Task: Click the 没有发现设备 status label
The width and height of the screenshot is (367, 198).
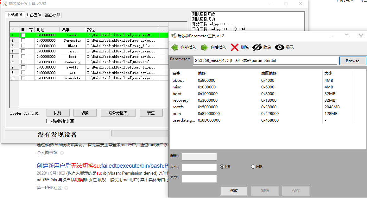Action: [57, 135]
